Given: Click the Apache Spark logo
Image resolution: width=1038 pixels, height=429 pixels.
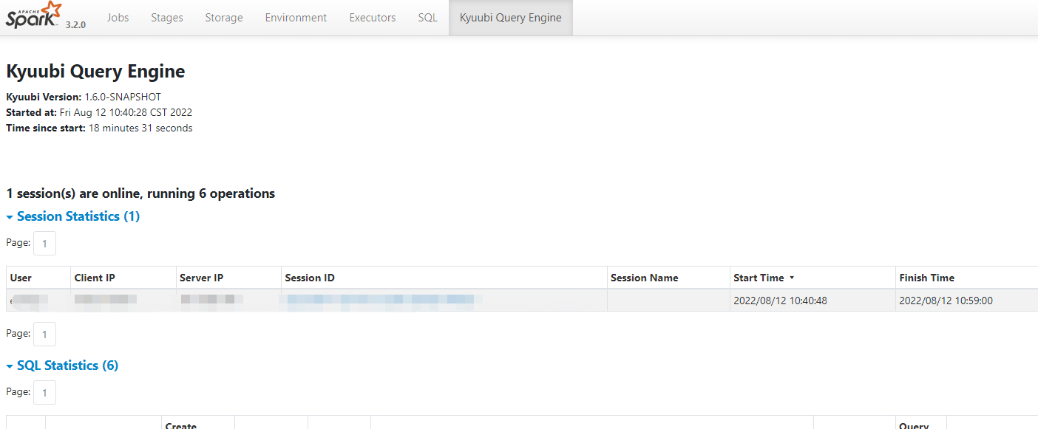Looking at the screenshot, I should 34,16.
